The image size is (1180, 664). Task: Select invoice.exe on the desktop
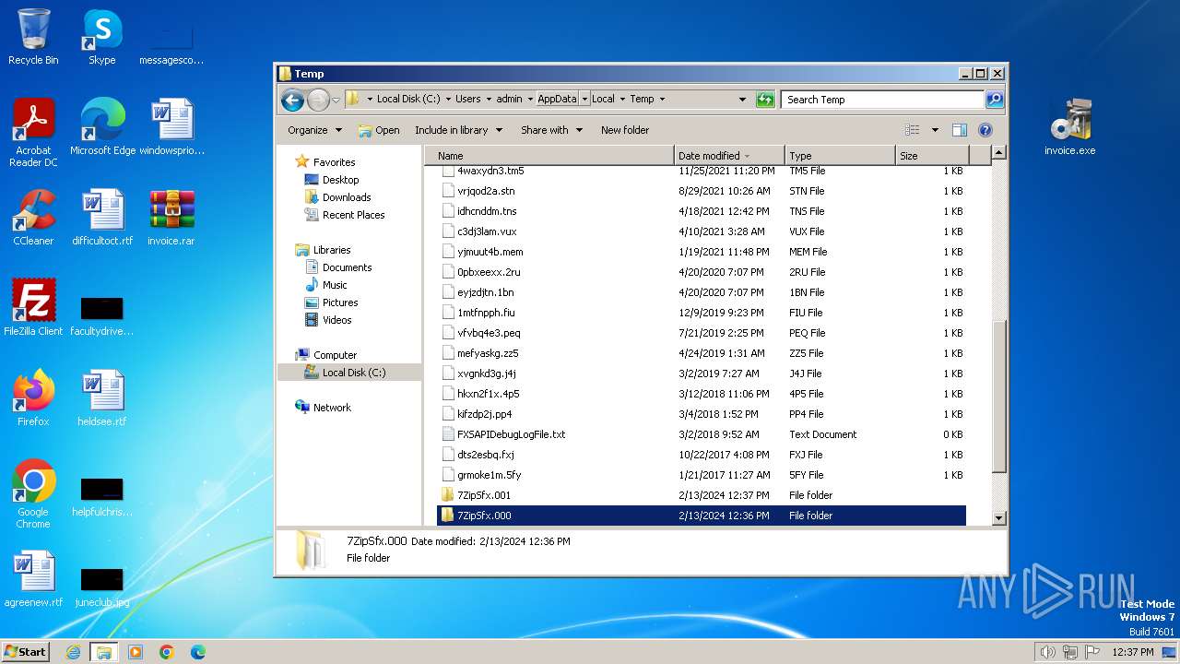[x=1070, y=127]
